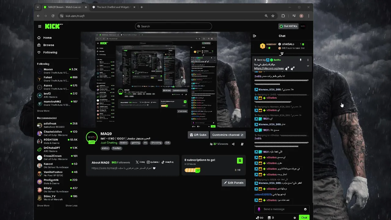The image size is (391, 220).
Task: Click the user icon beside share icon
Action: click(242, 144)
